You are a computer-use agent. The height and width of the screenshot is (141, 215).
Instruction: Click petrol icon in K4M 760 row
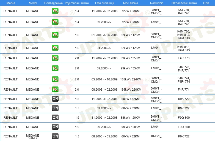click(x=55, y=35)
